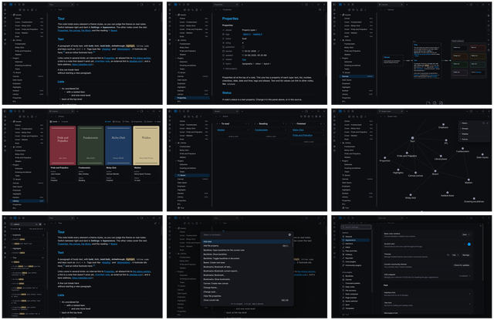Choose Close current tab in command palette
This screenshot has height=320, width=494.
(245, 300)
